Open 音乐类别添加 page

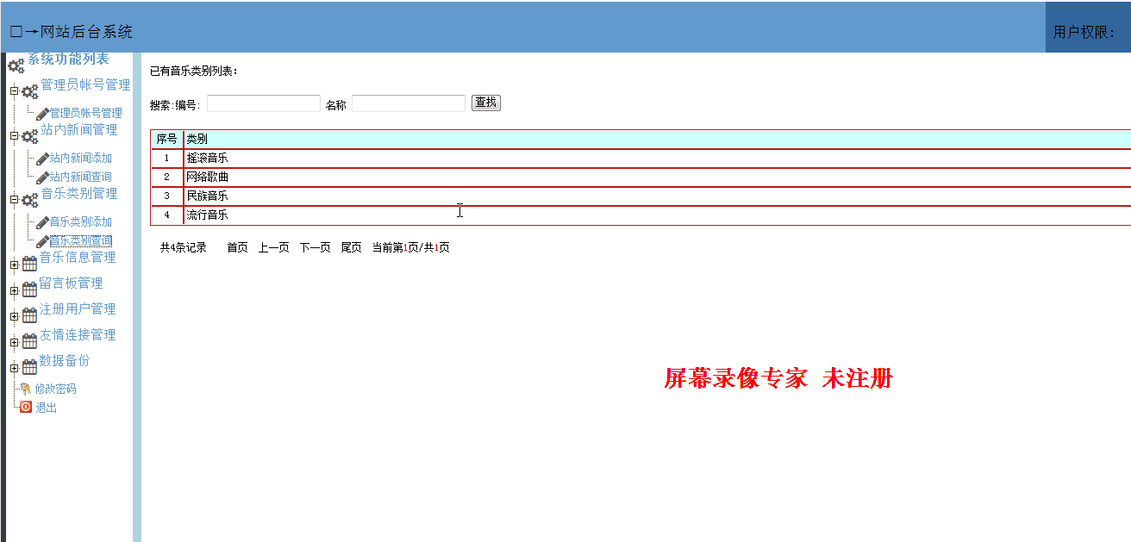[x=80, y=222]
